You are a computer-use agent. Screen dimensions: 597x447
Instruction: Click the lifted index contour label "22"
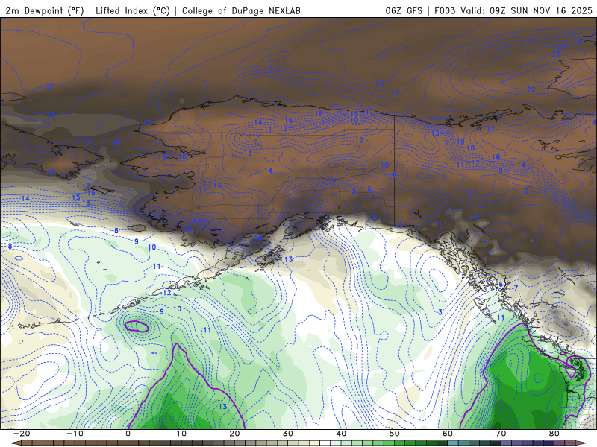(531, 90)
